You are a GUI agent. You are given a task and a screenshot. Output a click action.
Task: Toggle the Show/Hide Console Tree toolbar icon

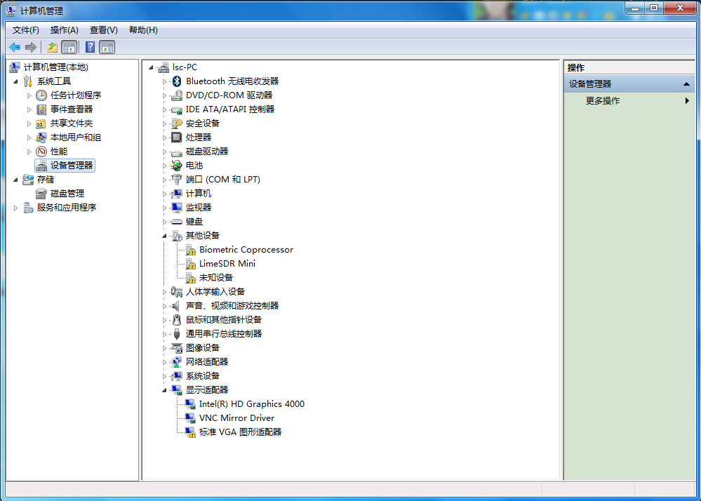point(69,48)
